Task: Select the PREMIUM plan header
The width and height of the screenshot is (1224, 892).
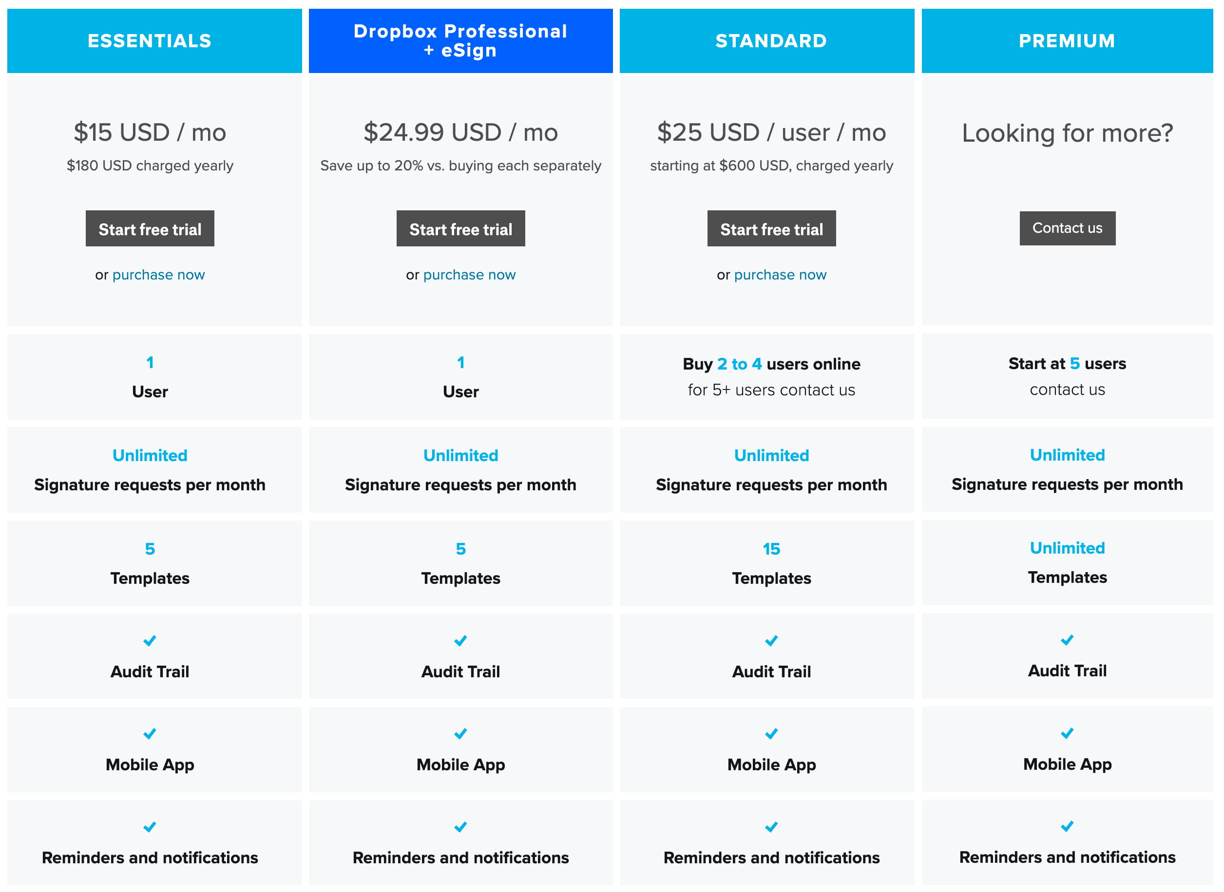Action: tap(1067, 41)
